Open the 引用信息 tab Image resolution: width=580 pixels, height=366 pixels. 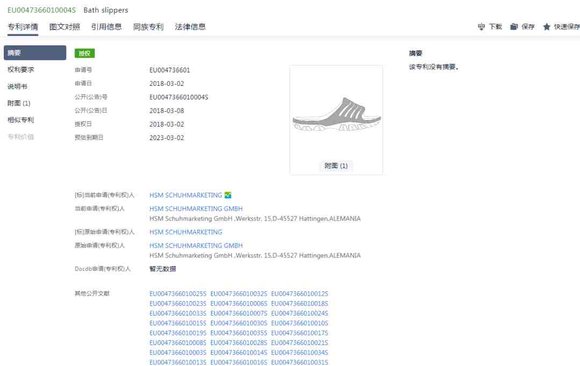coord(106,27)
